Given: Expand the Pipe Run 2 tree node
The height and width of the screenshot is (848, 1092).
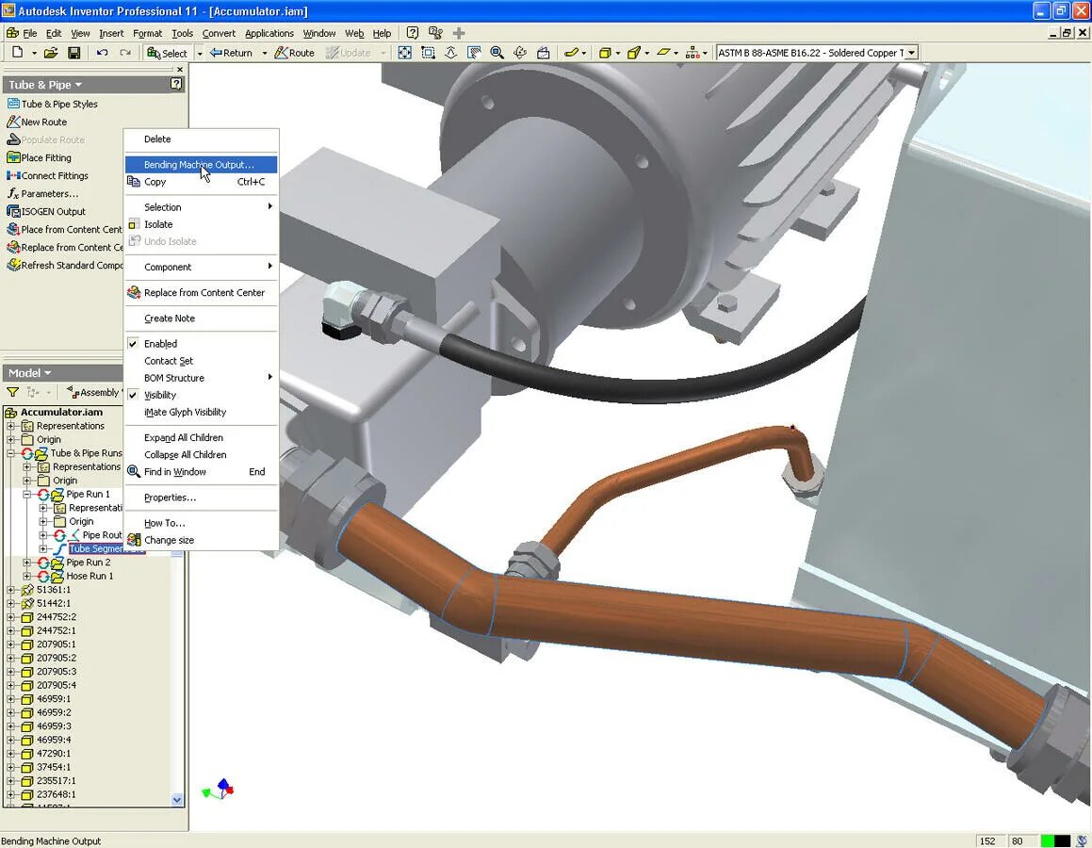Looking at the screenshot, I should click(x=26, y=562).
